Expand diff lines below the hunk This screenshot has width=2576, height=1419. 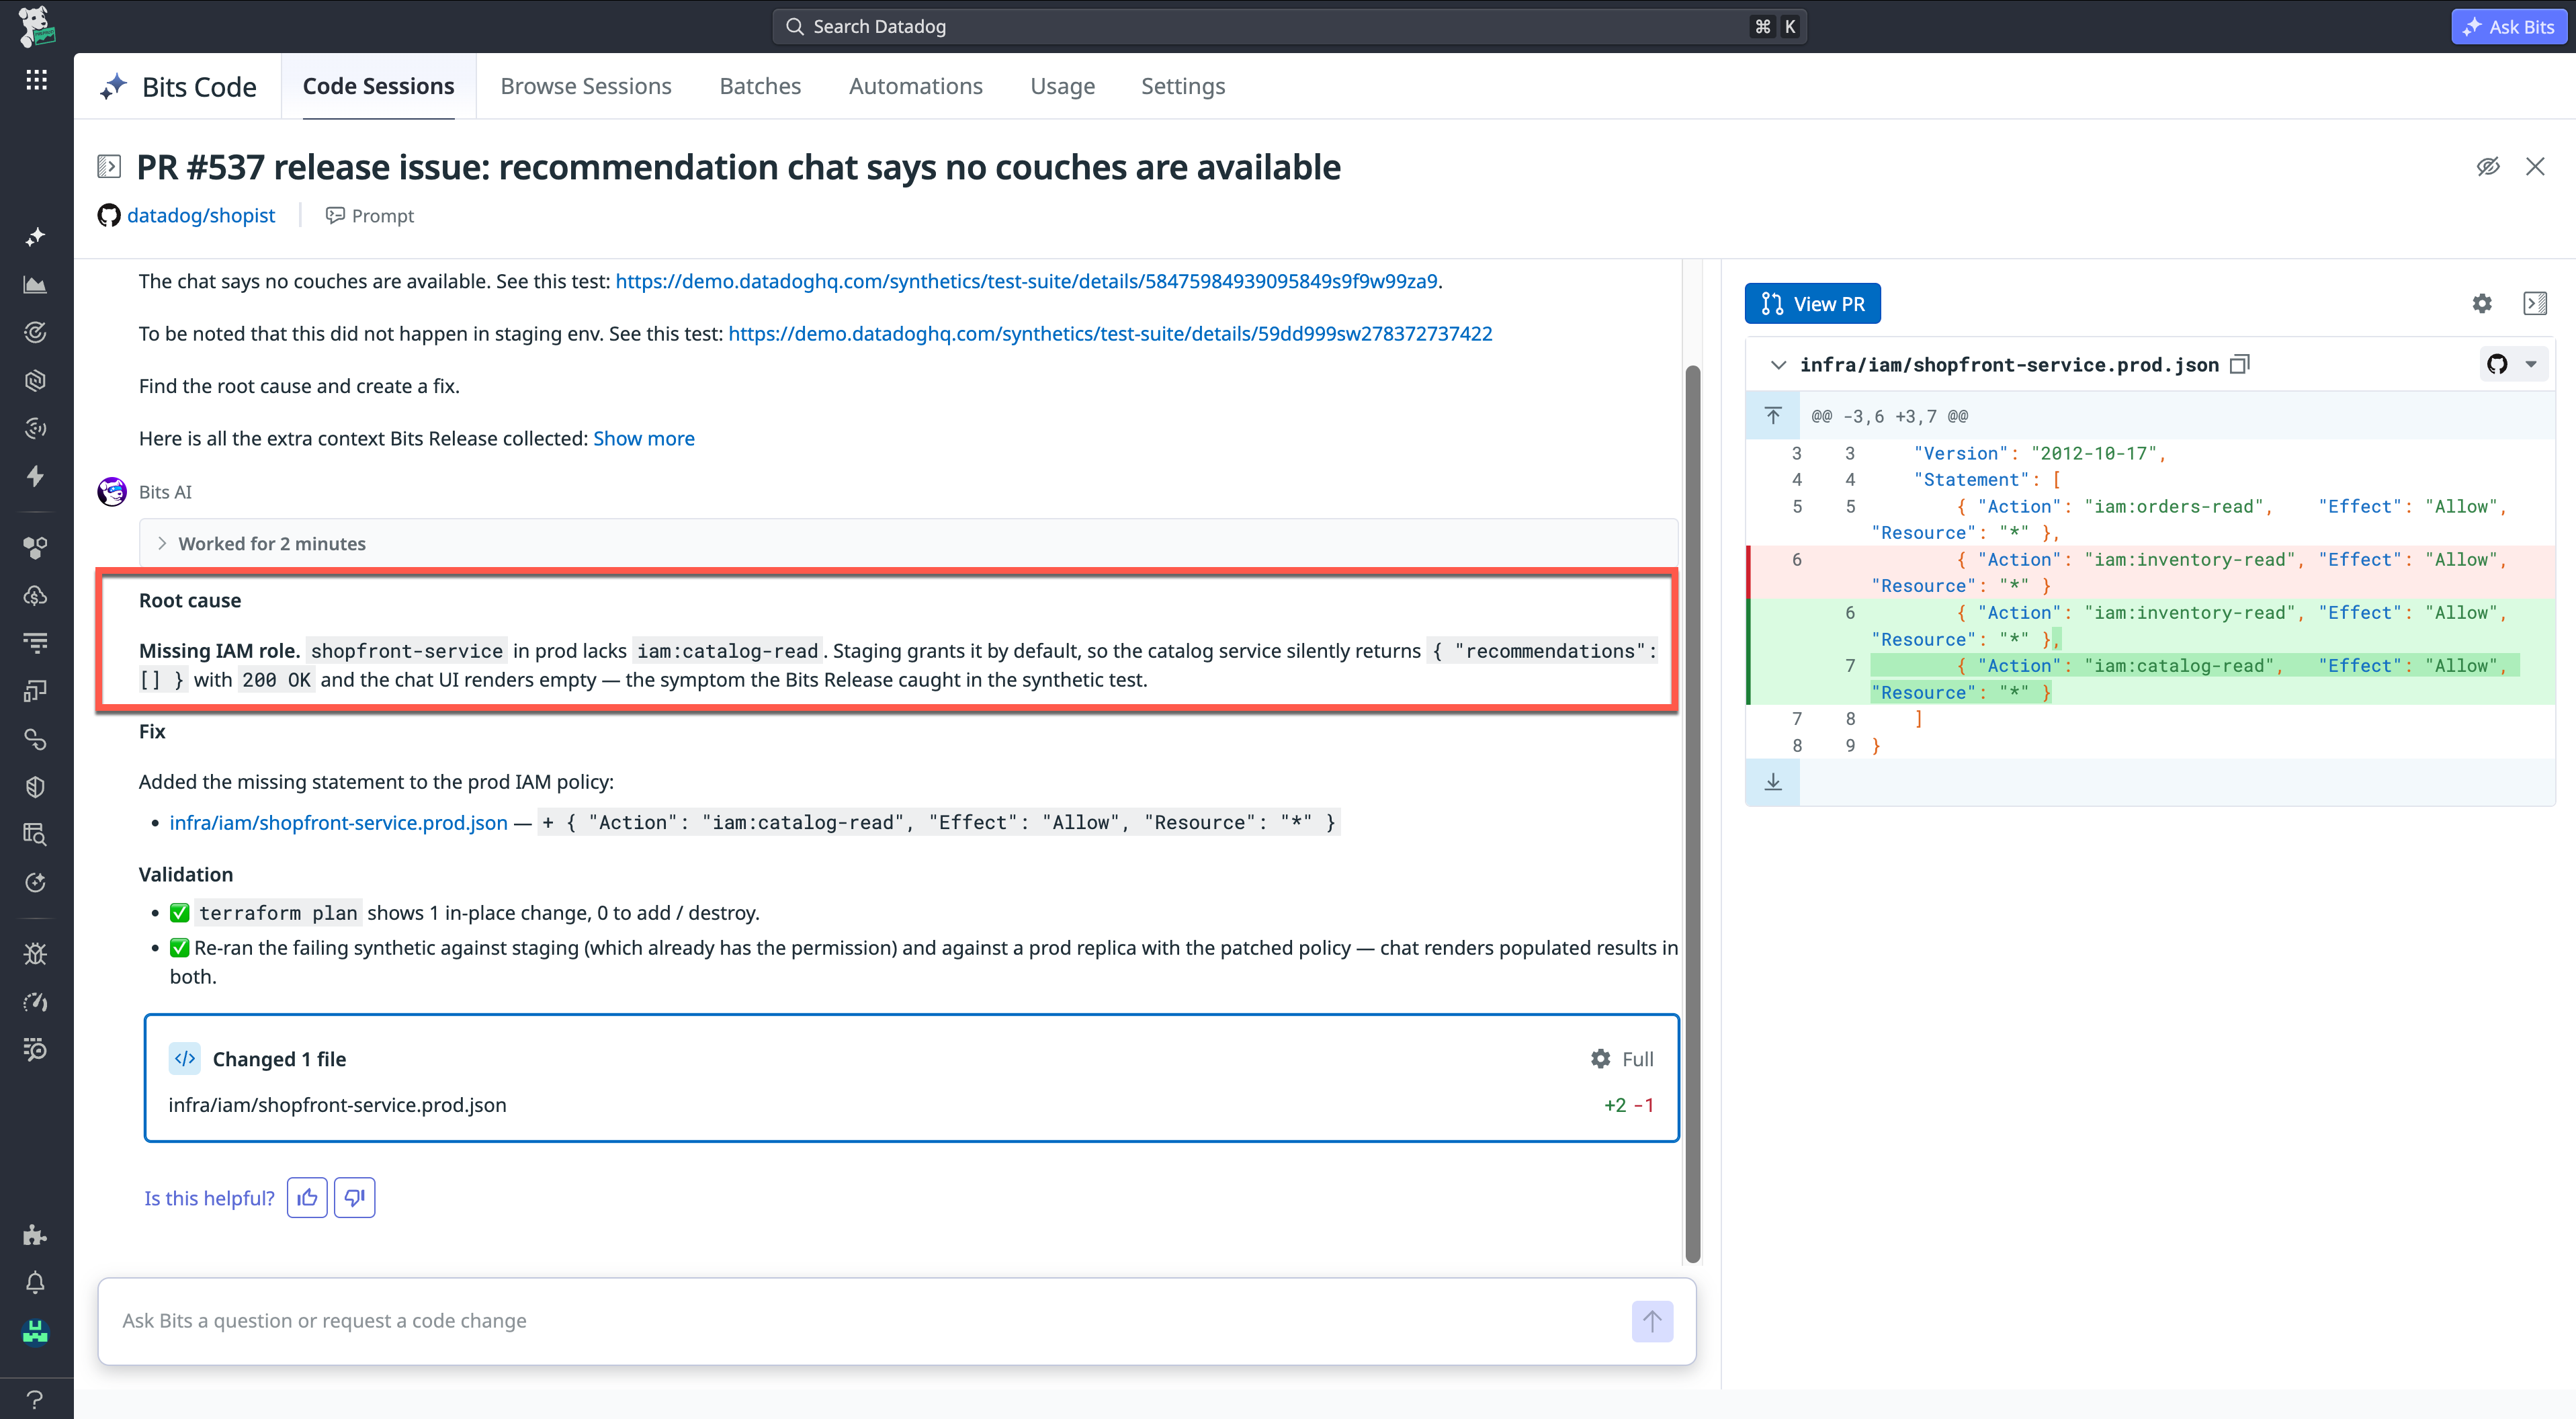[1773, 782]
